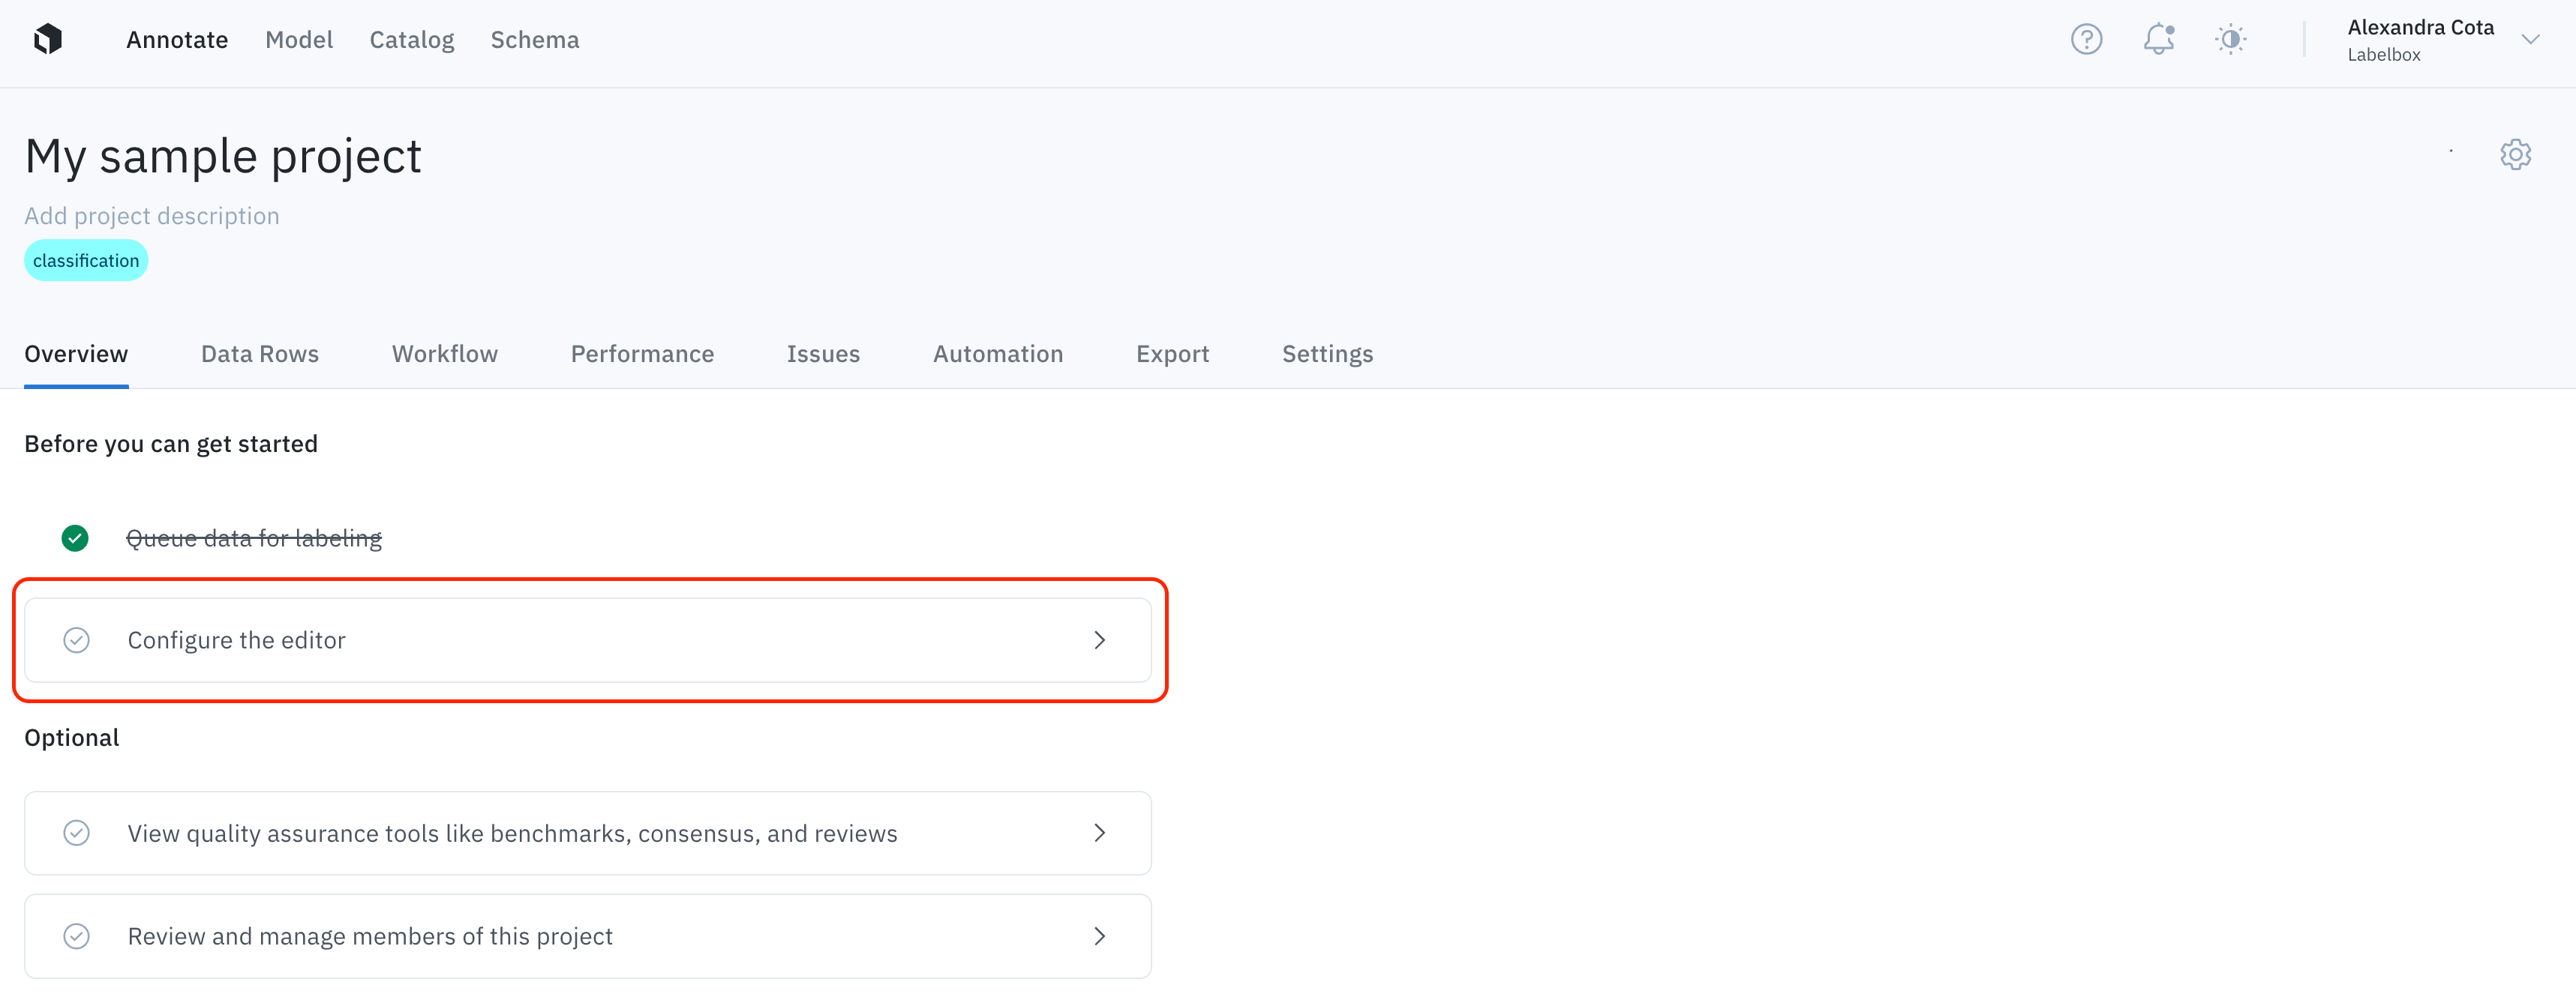Screen dimensions: 2576x1003
Task: Go to the Catalog menu
Action: coord(412,40)
